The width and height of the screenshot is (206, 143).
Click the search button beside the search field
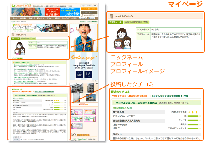tap(95, 6)
